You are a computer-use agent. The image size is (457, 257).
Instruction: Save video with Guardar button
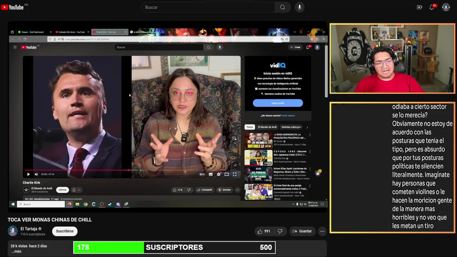click(x=302, y=231)
